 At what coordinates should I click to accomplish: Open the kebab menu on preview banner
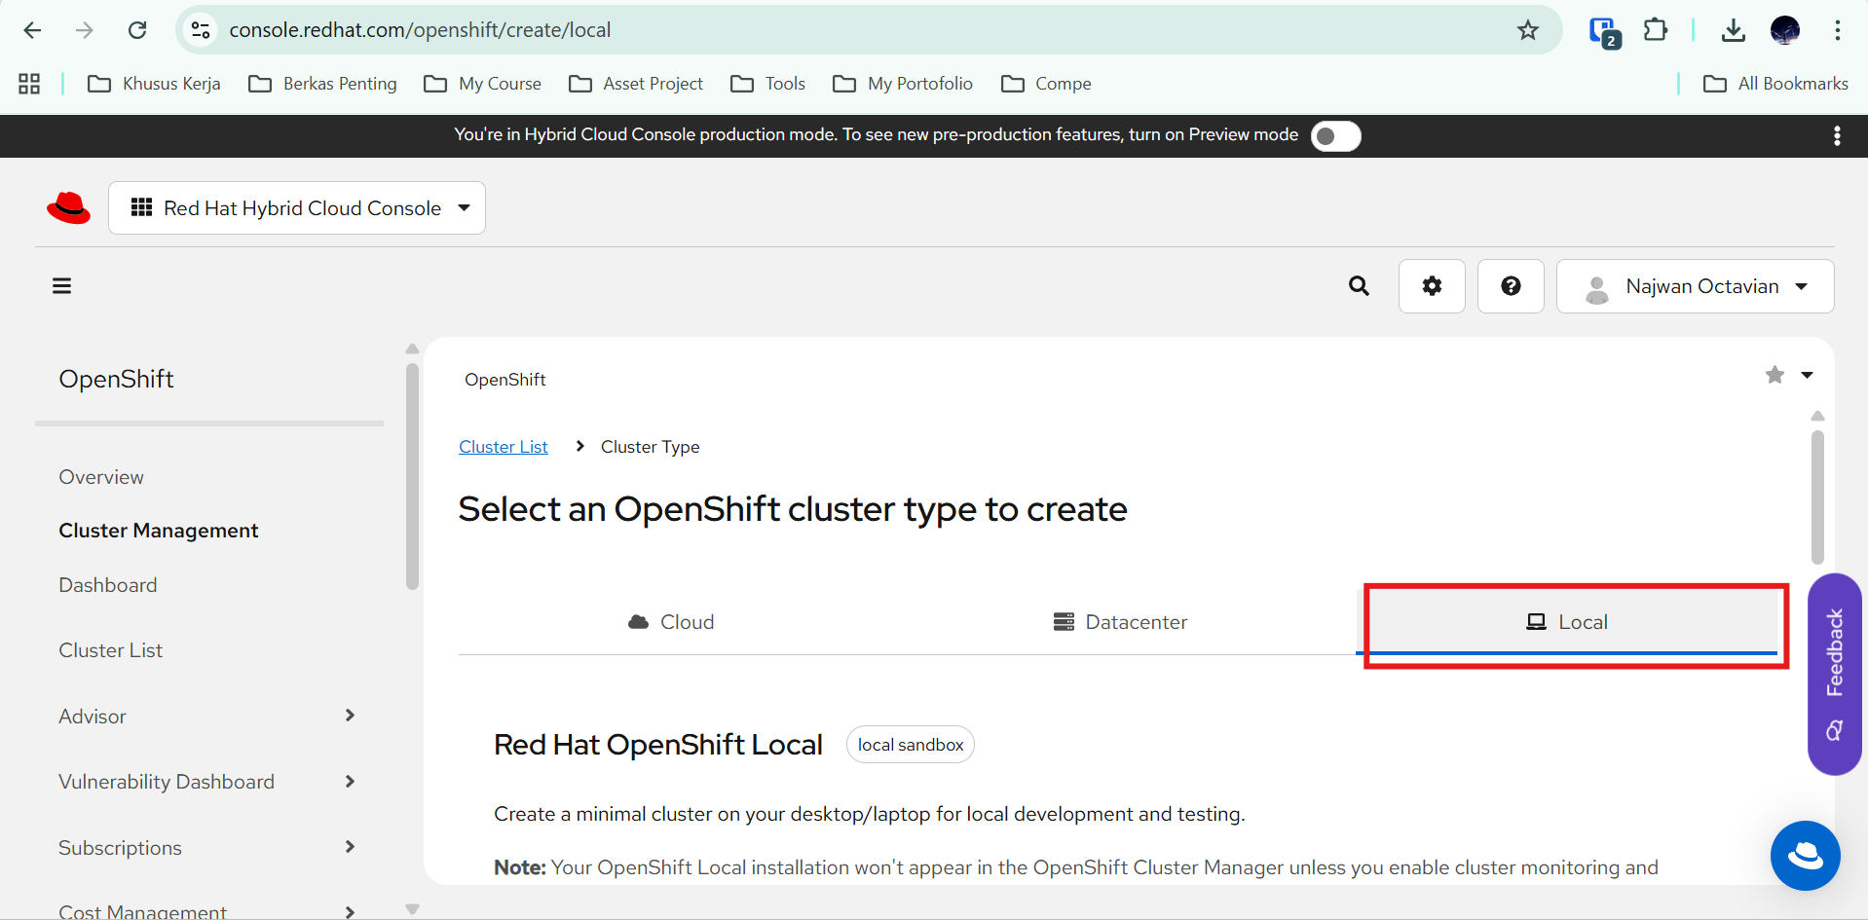pos(1837,136)
